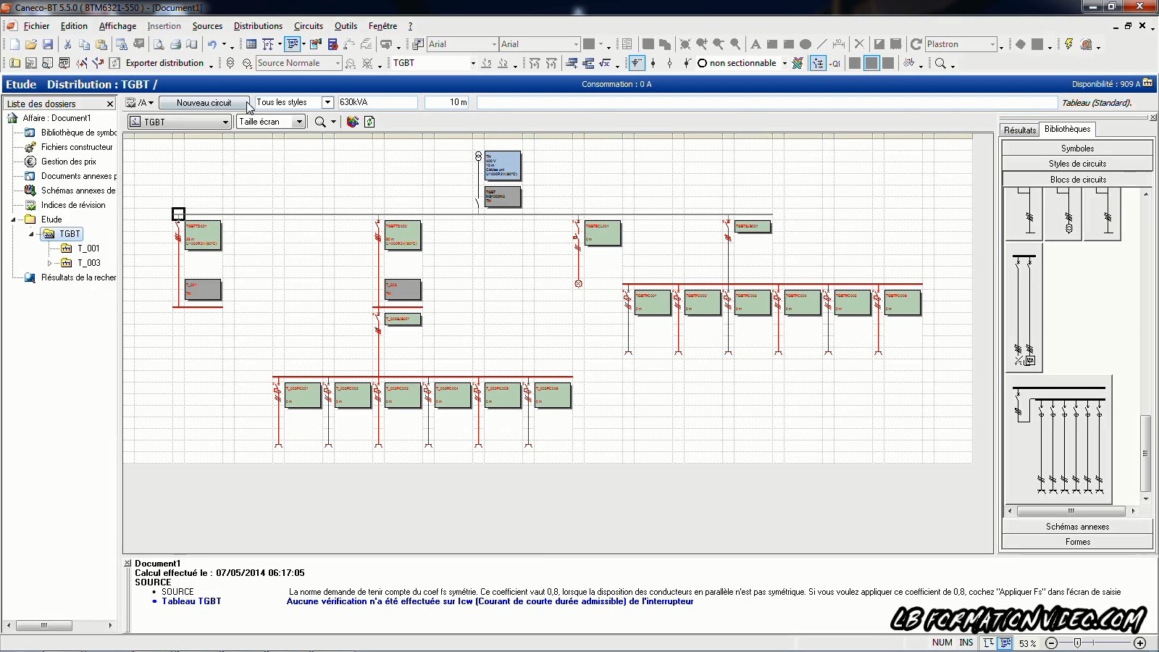Open the Taille écran zoom dropdown
This screenshot has width=1159, height=652.
(x=298, y=122)
